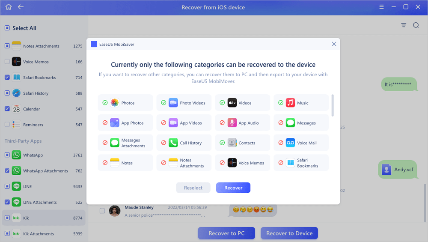This screenshot has height=242, width=428.
Task: Click the Recover to Device button
Action: pos(289,233)
